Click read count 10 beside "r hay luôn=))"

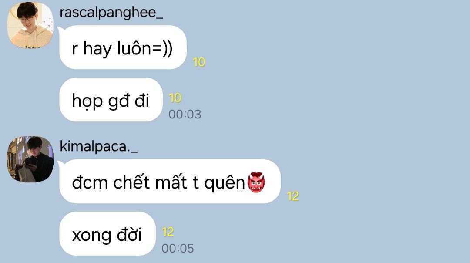click(x=199, y=62)
